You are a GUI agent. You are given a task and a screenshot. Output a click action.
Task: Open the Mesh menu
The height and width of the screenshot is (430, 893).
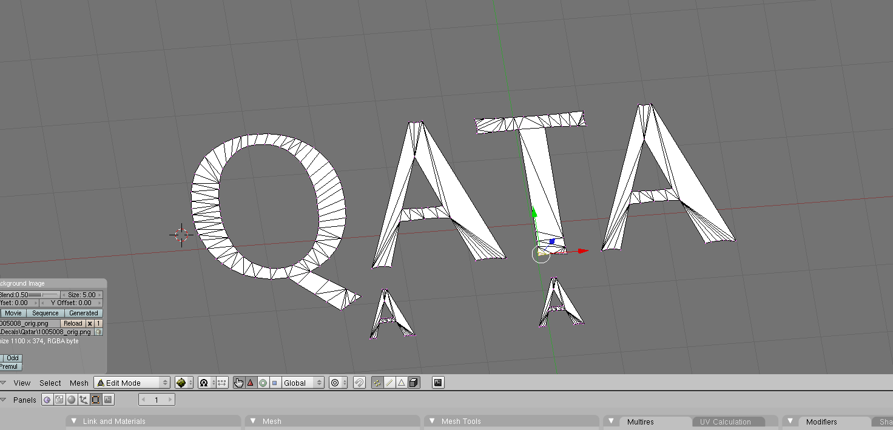coord(79,383)
